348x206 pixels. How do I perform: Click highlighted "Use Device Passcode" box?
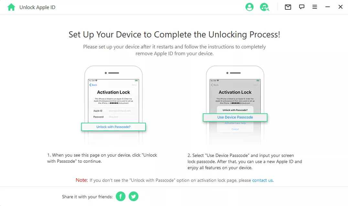235,118
